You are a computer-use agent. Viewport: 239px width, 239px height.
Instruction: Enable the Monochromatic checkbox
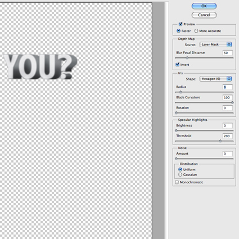tap(177, 182)
